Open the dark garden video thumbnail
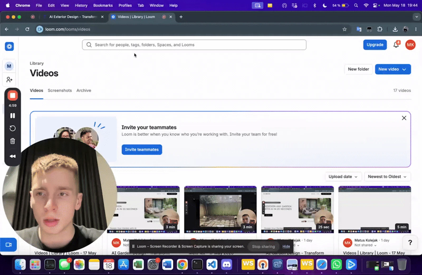The height and width of the screenshot is (275, 422). click(220, 209)
